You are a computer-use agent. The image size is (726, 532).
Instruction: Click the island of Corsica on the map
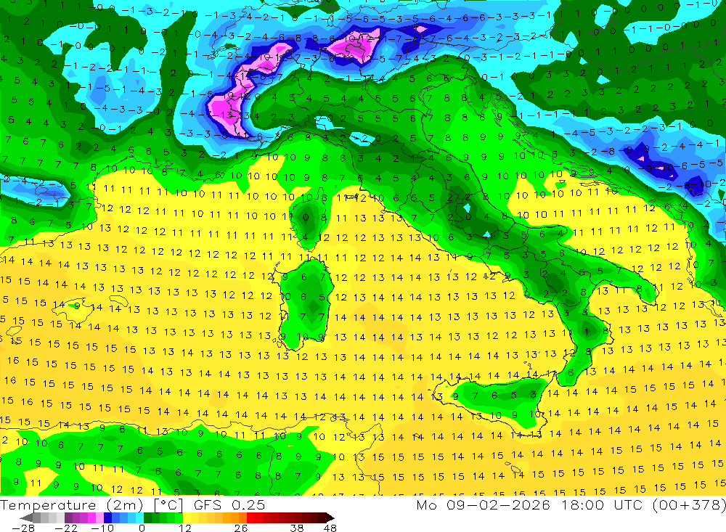(x=309, y=221)
